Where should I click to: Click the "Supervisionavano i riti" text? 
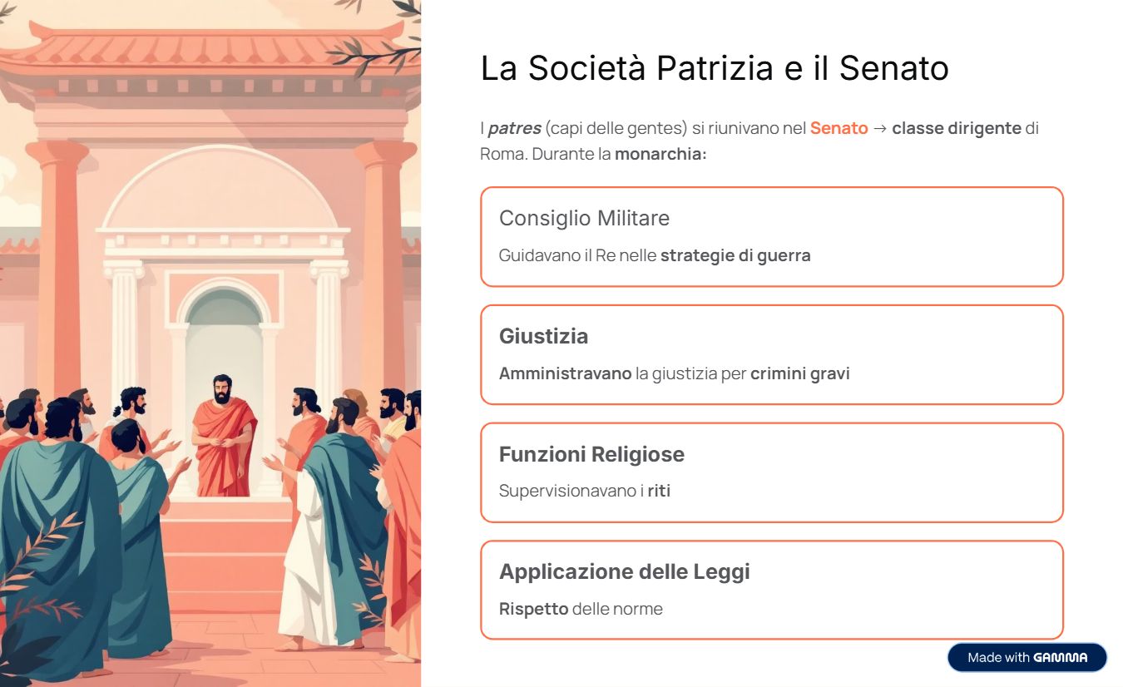[x=584, y=491]
